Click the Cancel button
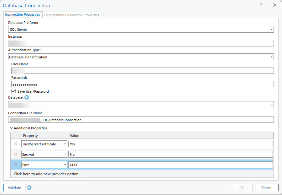Screen dimensions: 282x195 tap(266, 188)
